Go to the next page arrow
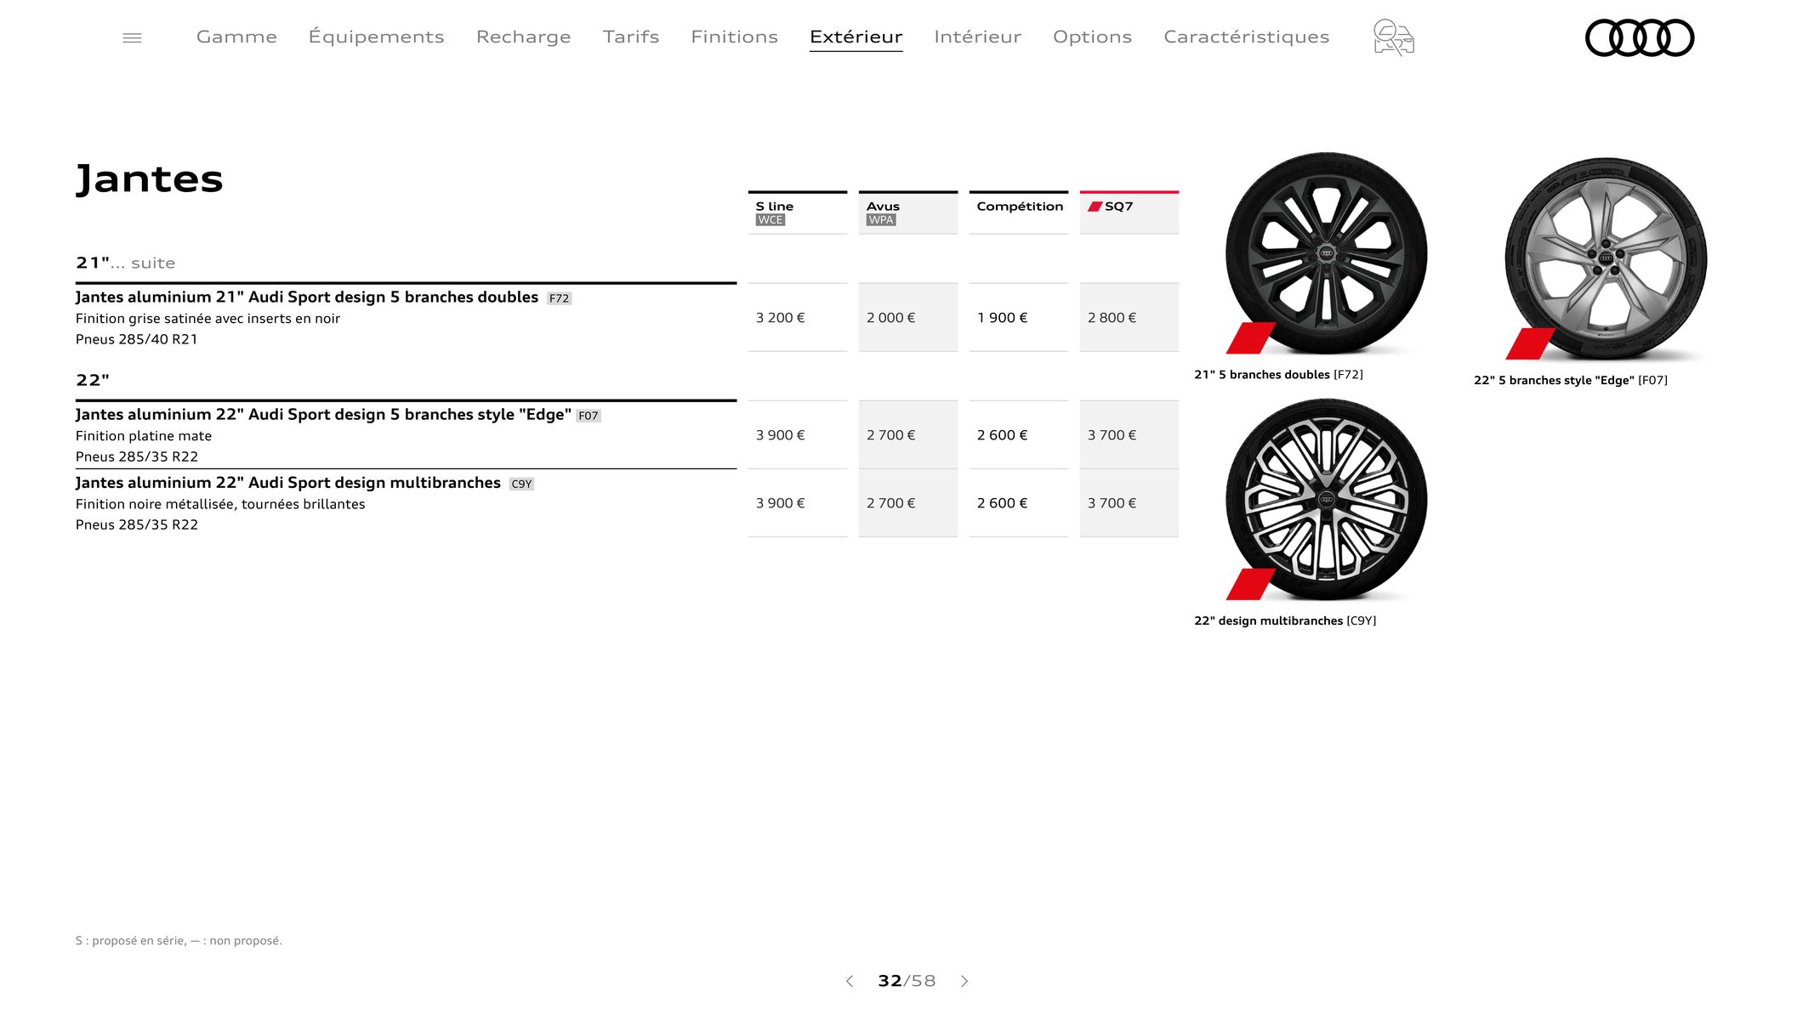The image size is (1814, 1020). [x=964, y=981]
